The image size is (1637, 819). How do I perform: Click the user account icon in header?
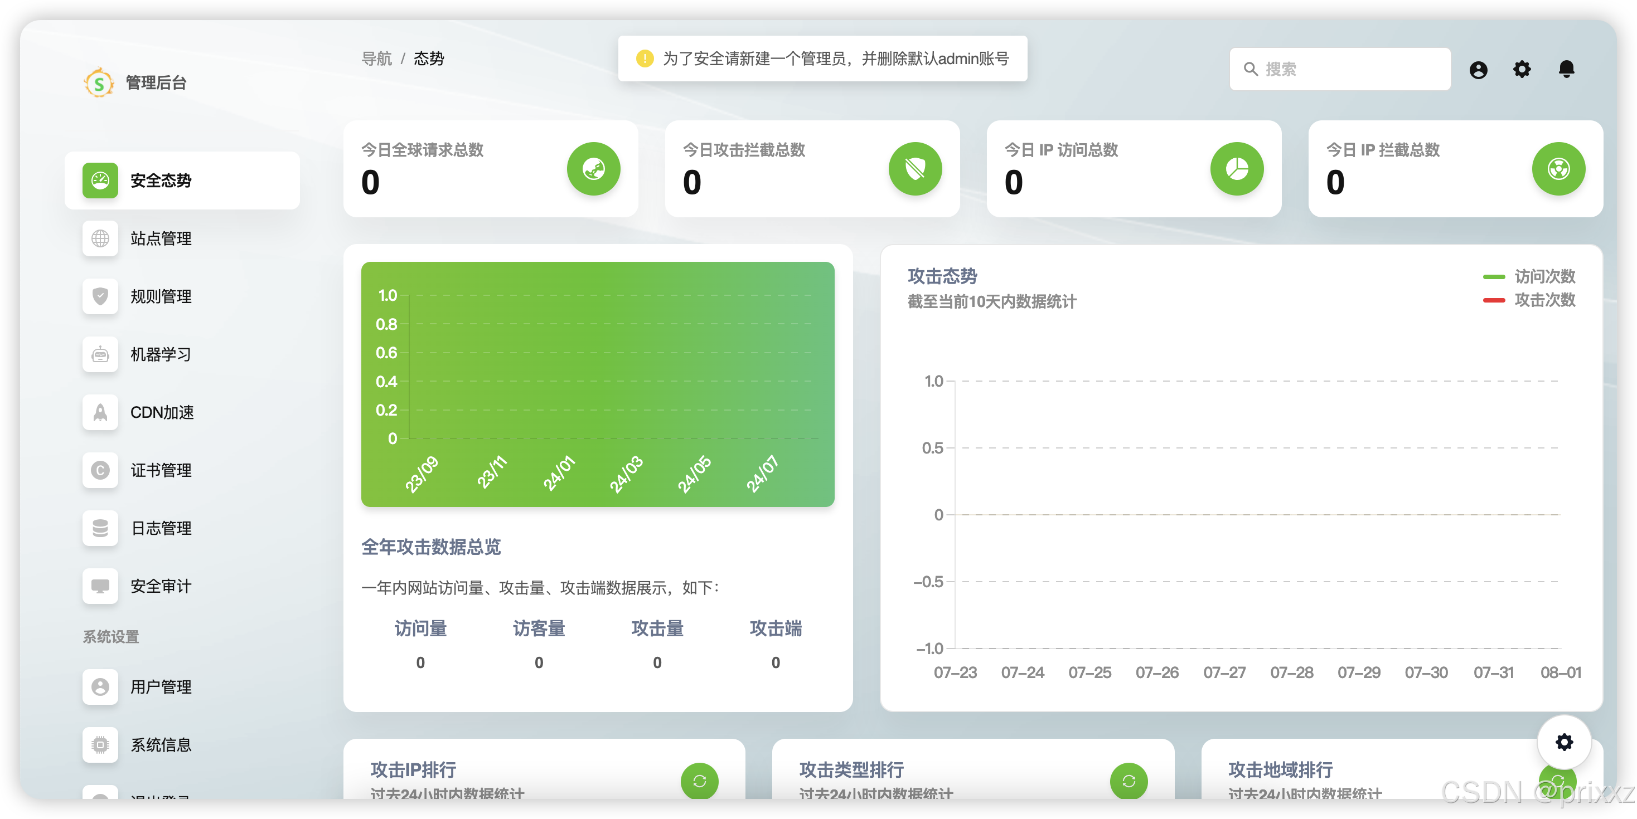[x=1478, y=69]
